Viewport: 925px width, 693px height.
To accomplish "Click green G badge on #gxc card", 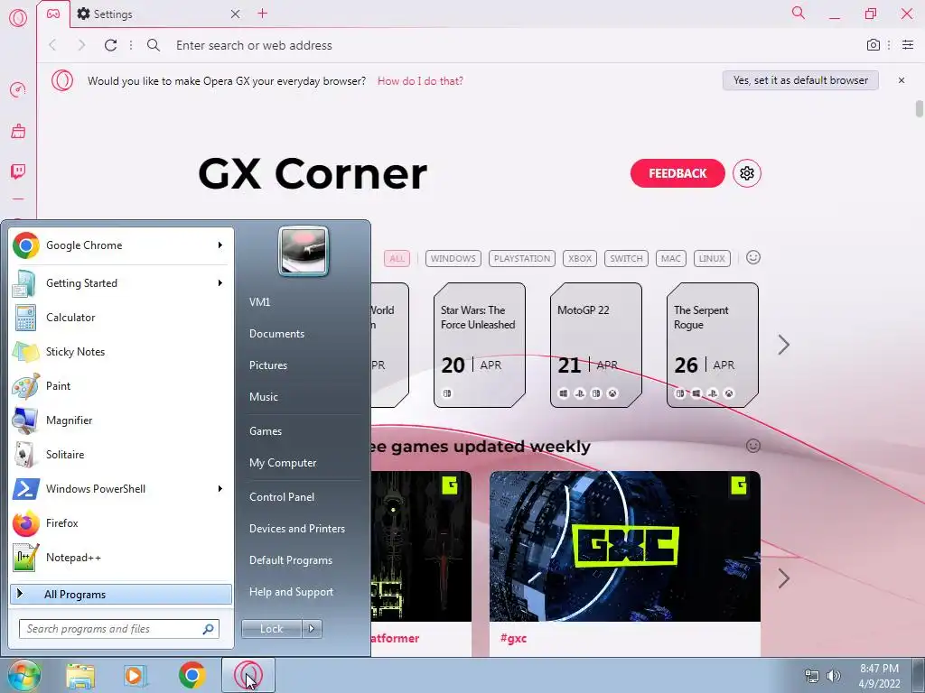I will coord(739,485).
